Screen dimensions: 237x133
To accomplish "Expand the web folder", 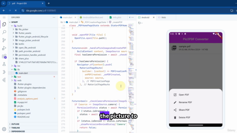I will click(12, 81).
